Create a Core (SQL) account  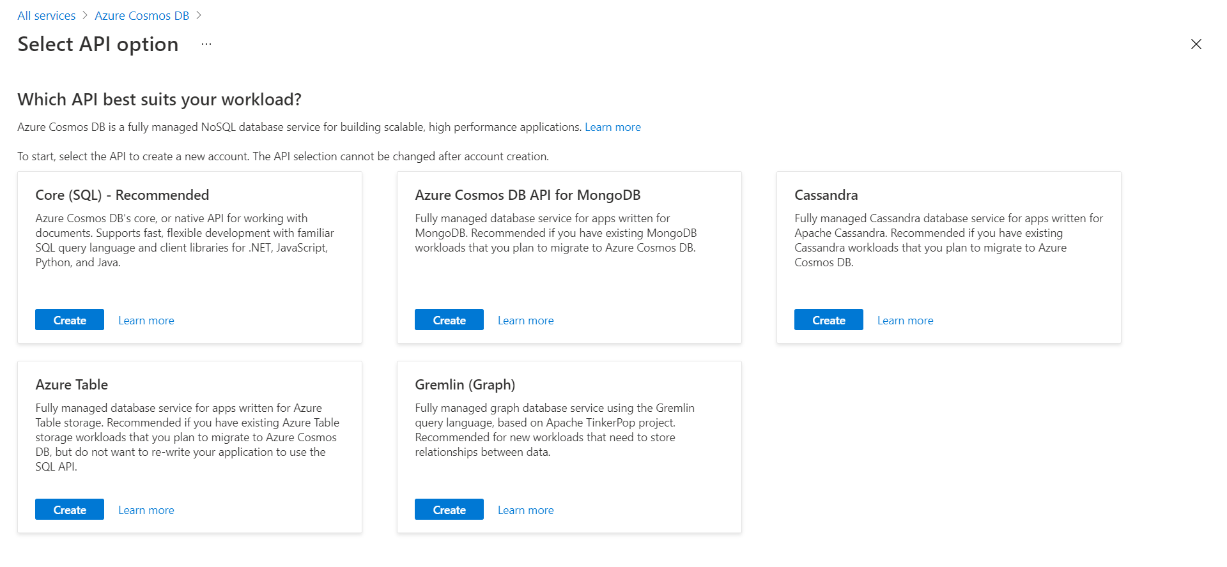click(70, 320)
